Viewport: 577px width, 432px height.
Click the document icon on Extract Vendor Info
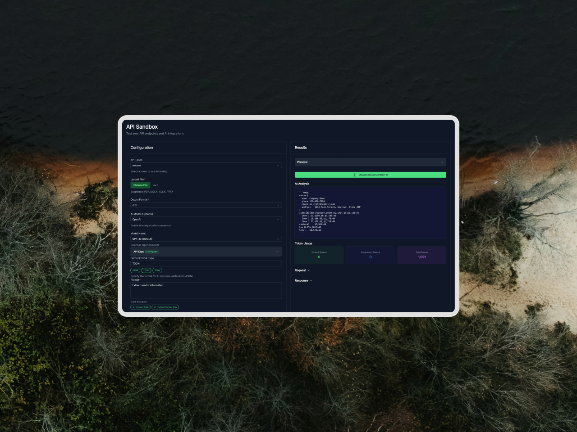pos(155,307)
